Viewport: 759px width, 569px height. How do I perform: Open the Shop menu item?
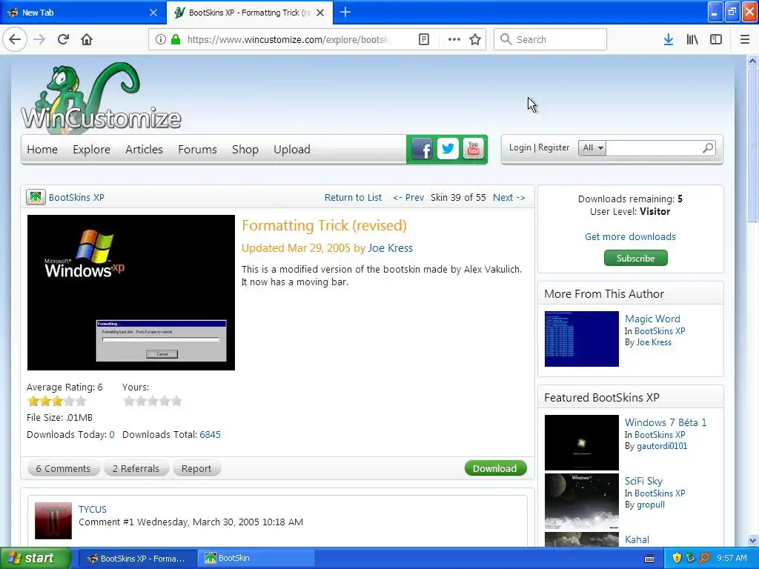point(245,149)
